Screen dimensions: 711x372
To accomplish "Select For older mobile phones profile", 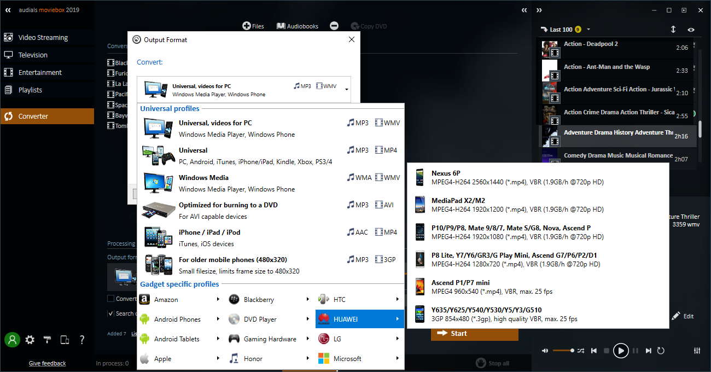I will pyautogui.click(x=271, y=265).
